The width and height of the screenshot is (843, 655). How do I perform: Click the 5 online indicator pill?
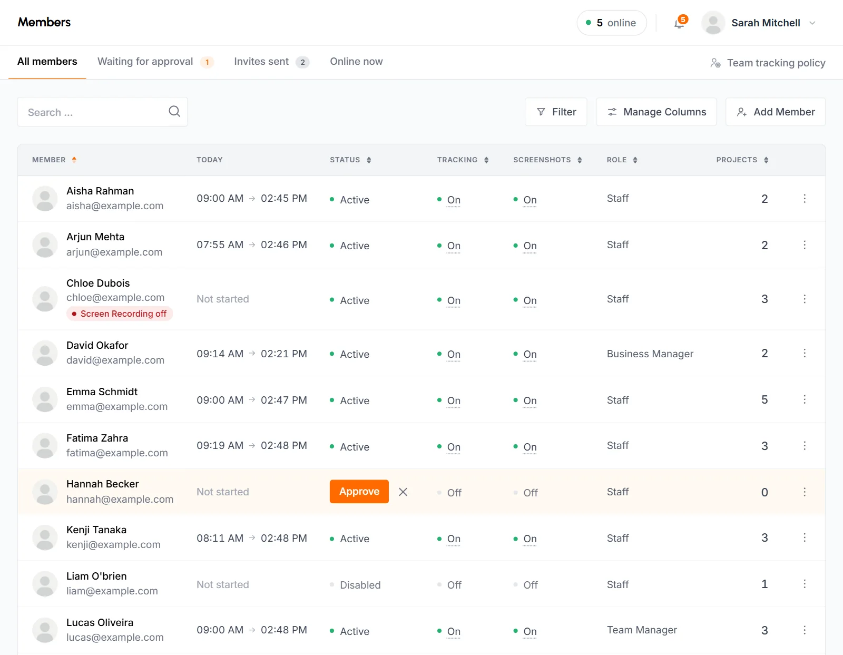pyautogui.click(x=612, y=23)
